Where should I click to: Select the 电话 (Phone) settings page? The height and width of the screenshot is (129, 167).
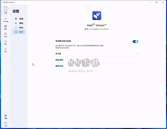pos(19,28)
